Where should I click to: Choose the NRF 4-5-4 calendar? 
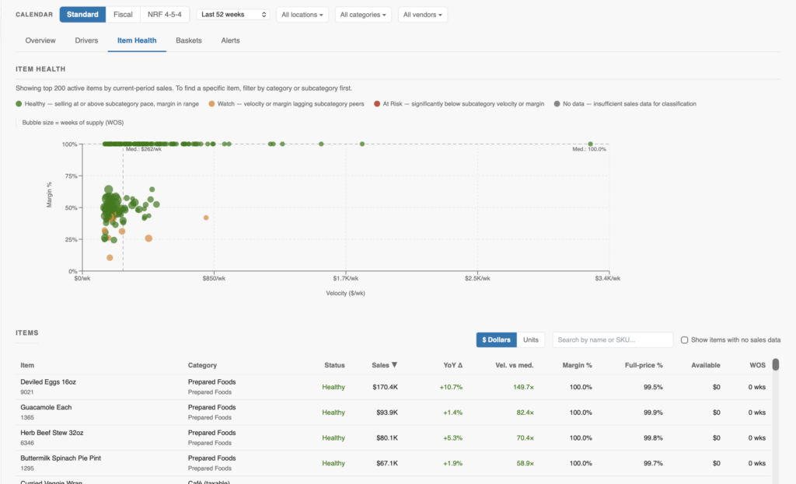(165, 14)
